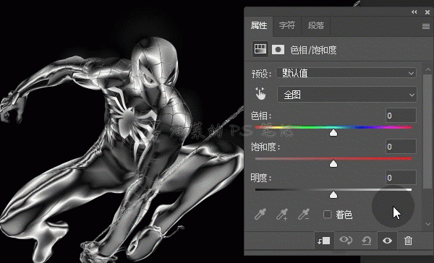Select the layer mask icon
The width and height of the screenshot is (434, 263).
[278, 50]
